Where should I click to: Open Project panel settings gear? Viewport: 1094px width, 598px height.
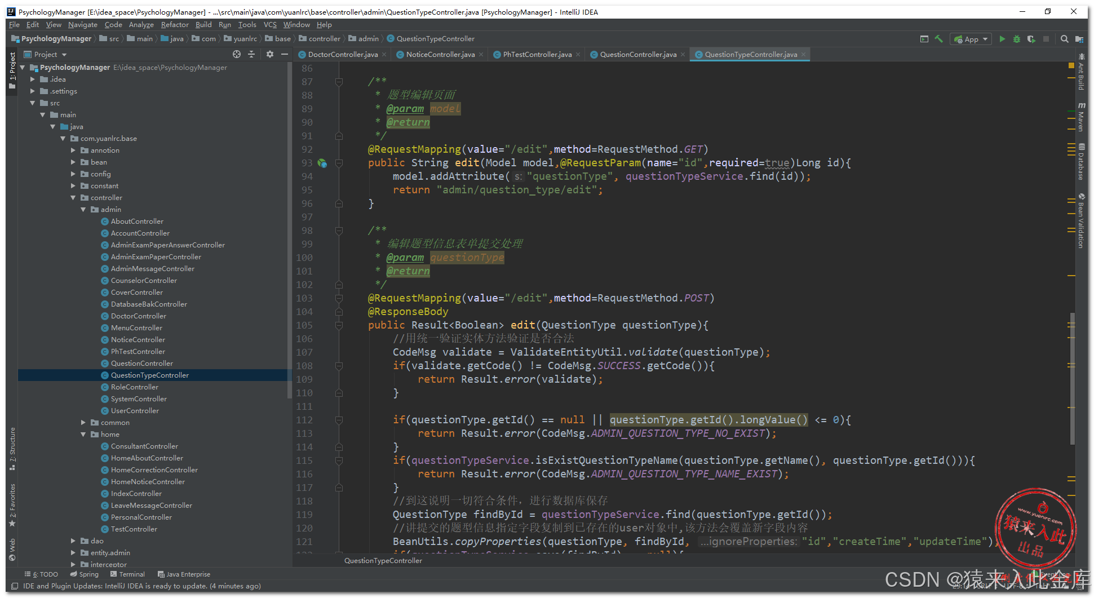pos(270,54)
